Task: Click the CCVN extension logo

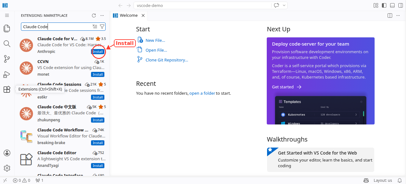Action: tap(26, 68)
